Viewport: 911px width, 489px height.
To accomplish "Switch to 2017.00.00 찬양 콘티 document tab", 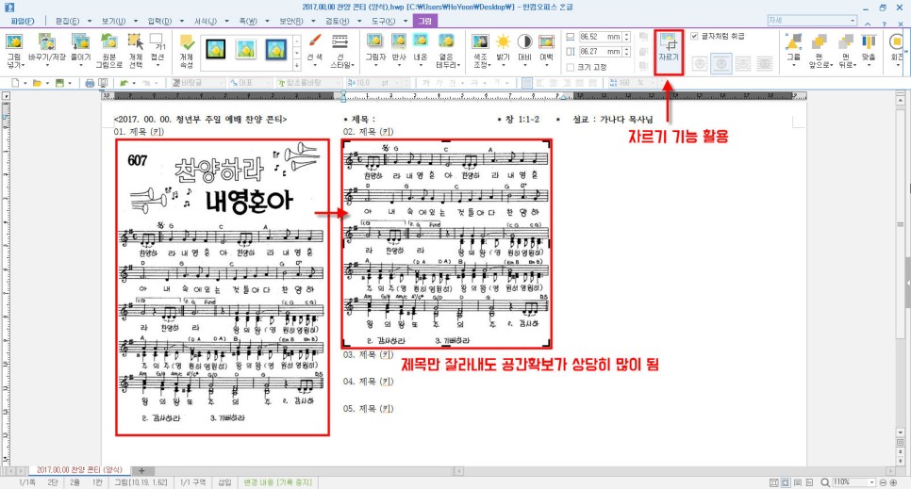I will point(80,470).
